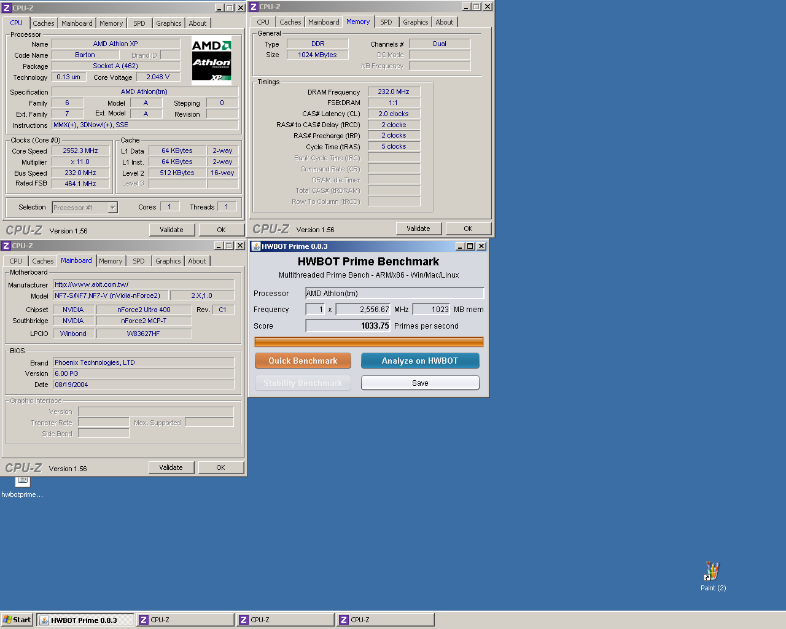Select the Core Voltage value 2.048 V
The height and width of the screenshot is (629, 786).
coord(158,77)
